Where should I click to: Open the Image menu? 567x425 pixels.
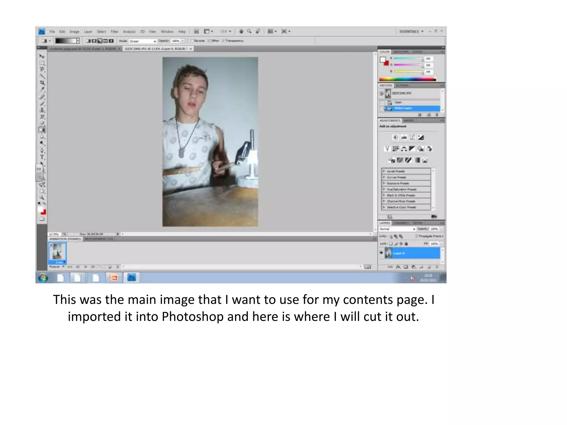click(x=74, y=32)
